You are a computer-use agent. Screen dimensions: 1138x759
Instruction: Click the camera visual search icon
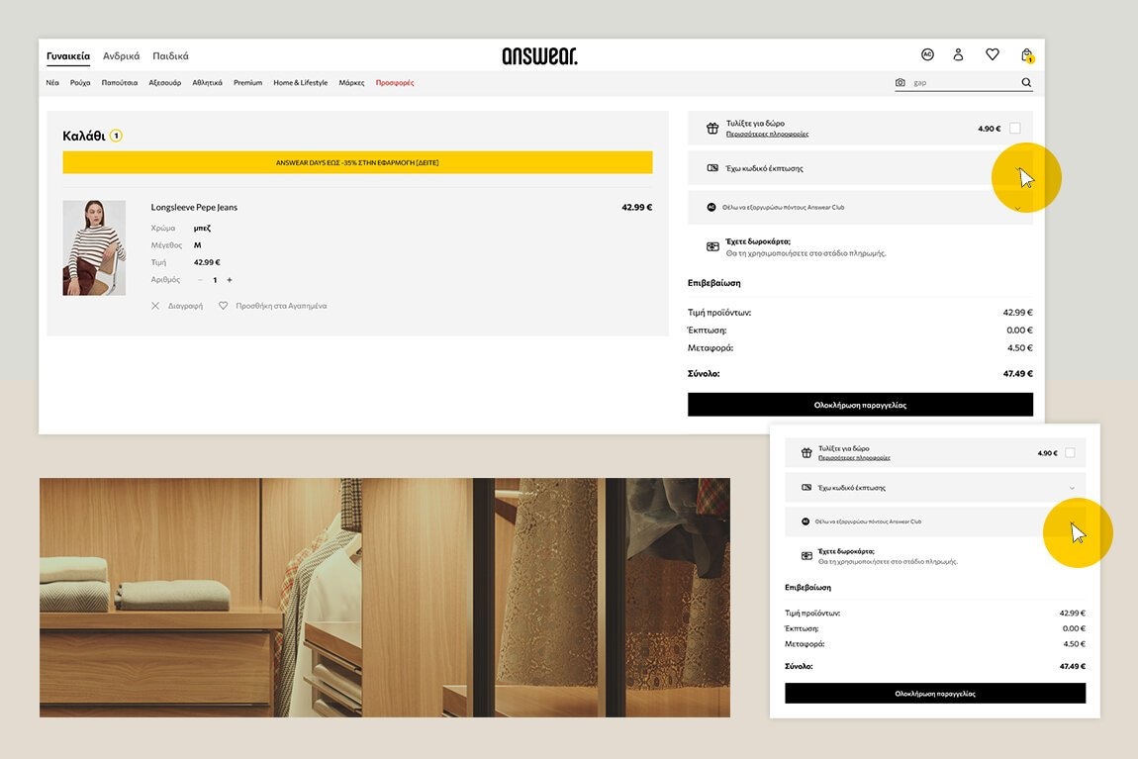click(900, 83)
